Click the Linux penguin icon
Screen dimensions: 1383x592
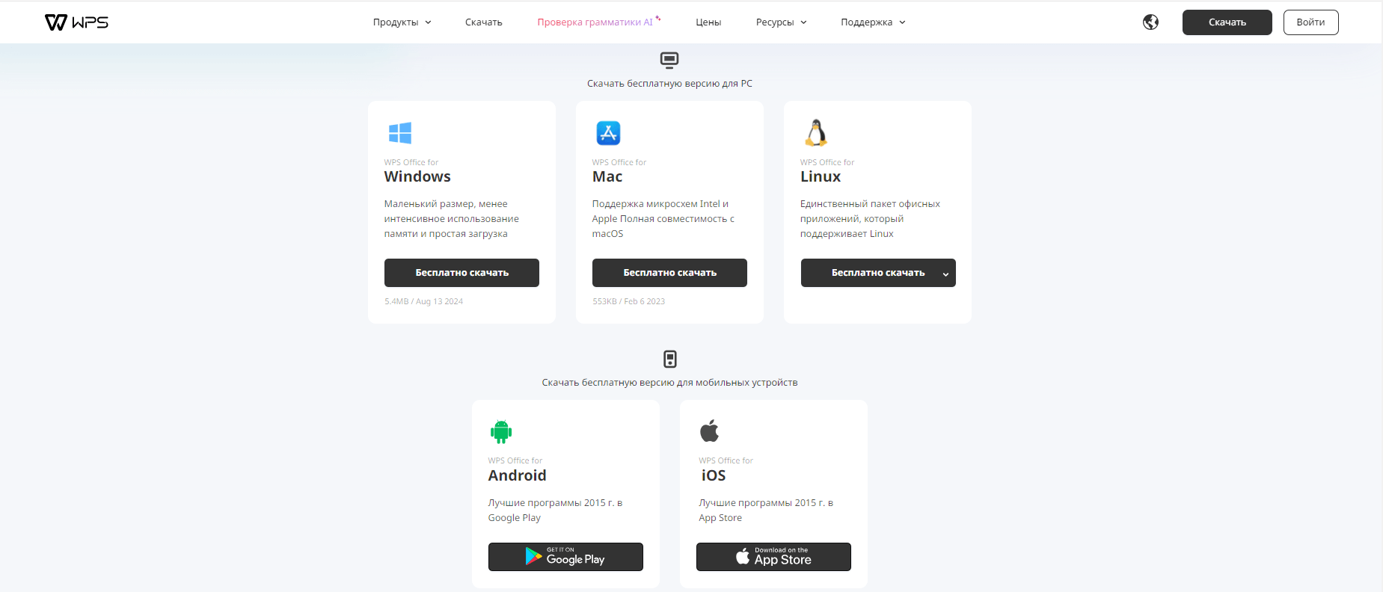point(816,132)
